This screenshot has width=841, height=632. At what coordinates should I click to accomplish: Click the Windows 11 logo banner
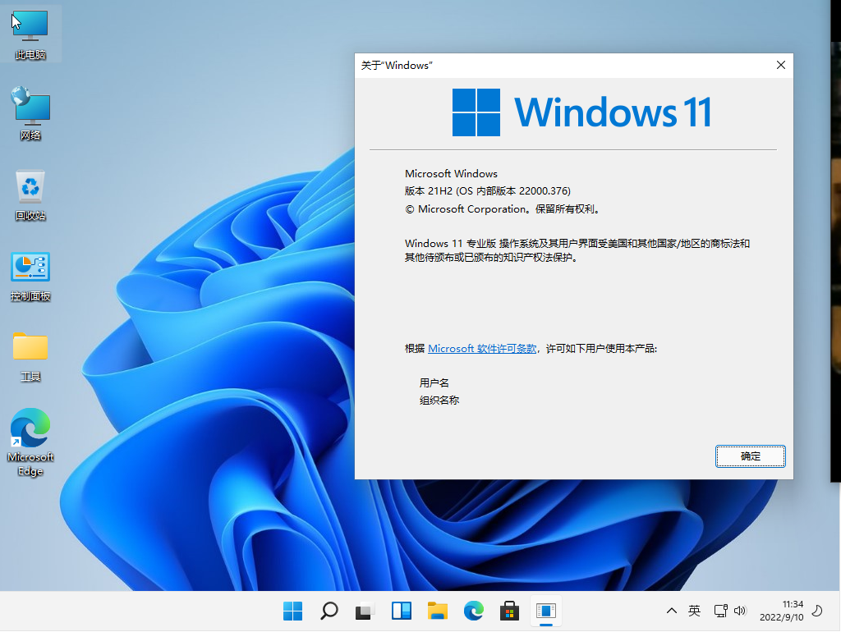pos(582,112)
